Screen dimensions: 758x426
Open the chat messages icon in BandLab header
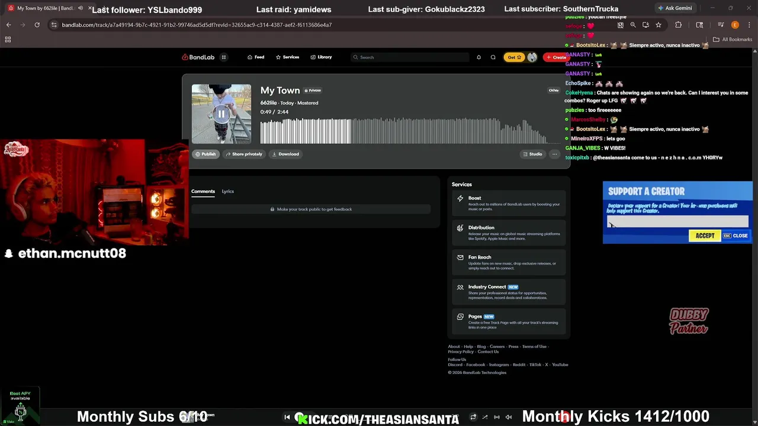(x=493, y=57)
